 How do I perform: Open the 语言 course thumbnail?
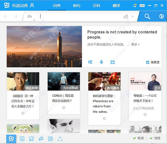click(145, 81)
